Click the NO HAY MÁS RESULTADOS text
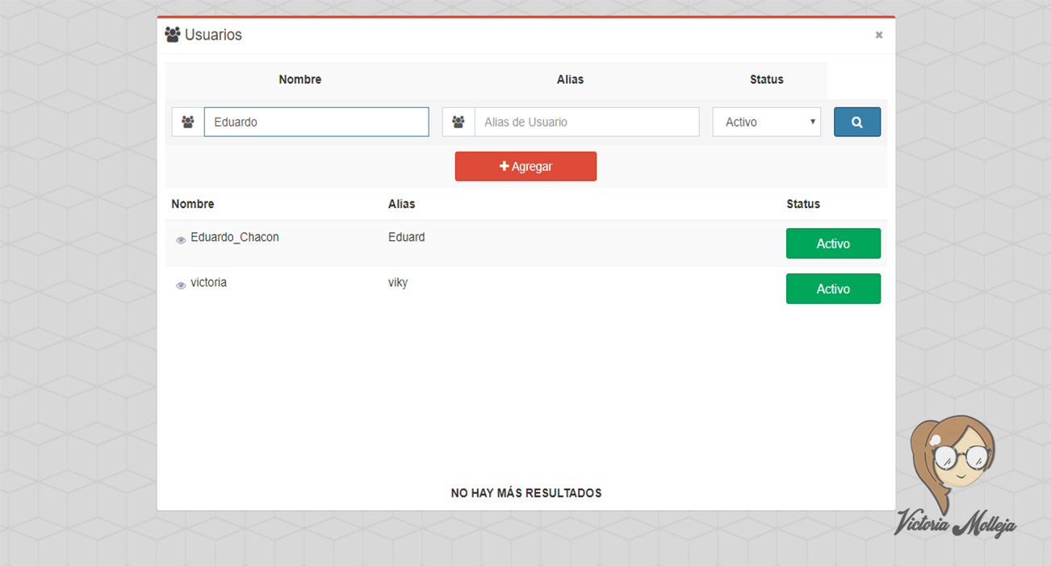The width and height of the screenshot is (1051, 566). [525, 493]
